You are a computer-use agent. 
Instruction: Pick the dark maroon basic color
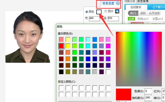point(61,59)
